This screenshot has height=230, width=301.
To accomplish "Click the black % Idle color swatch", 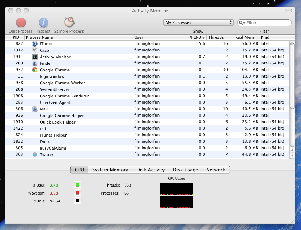I will (x=77, y=201).
